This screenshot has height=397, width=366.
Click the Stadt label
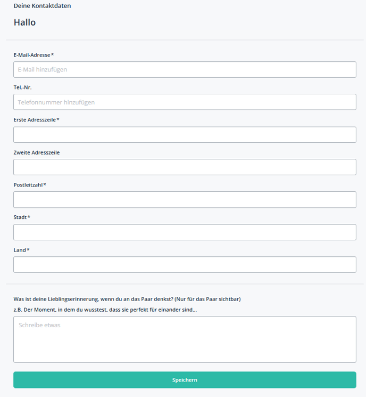click(x=22, y=217)
